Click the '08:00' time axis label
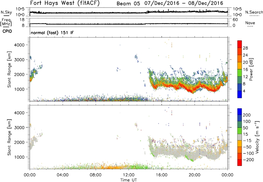This screenshot has width=263, height=182. [x=95, y=175]
